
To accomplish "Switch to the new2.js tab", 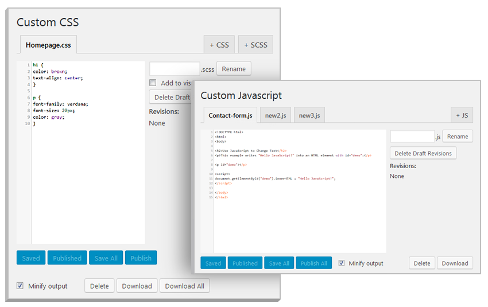I will tap(276, 115).
